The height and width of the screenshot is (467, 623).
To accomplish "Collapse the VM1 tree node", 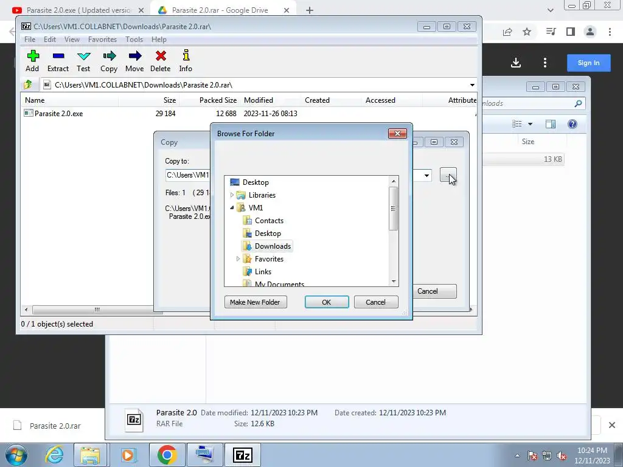I will tap(232, 208).
